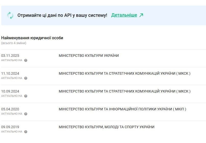Click the green sync arrows icon in API banner
This screenshot has height=143, width=206.
(10, 15)
